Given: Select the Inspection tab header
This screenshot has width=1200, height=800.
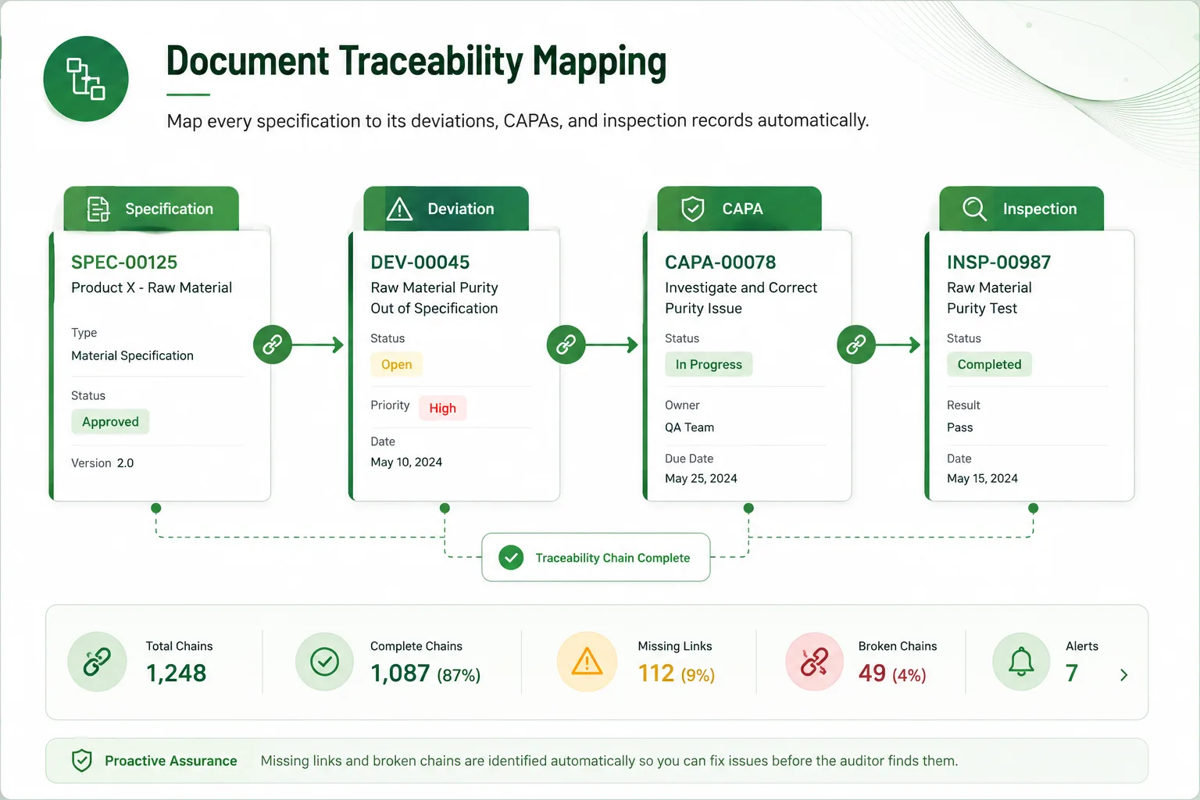Looking at the screenshot, I should click(x=1021, y=209).
